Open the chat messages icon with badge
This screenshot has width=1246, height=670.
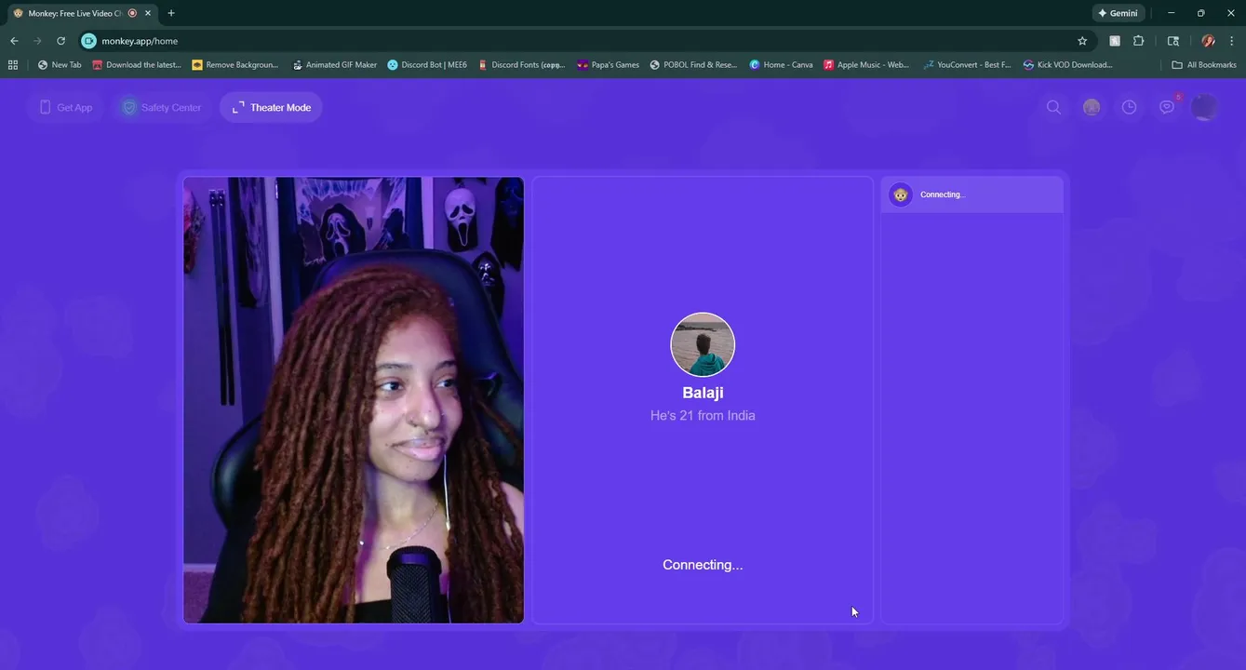[x=1167, y=107]
